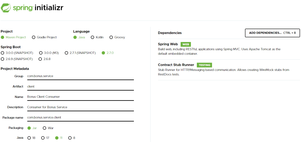
Task: Choose Kotlin as the language
Action: [93, 37]
